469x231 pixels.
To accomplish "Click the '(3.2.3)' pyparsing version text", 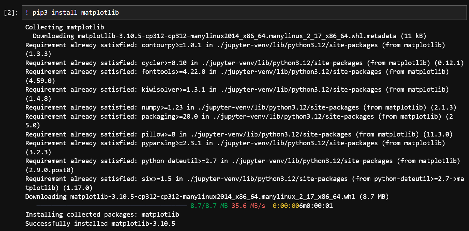I will [38, 152].
